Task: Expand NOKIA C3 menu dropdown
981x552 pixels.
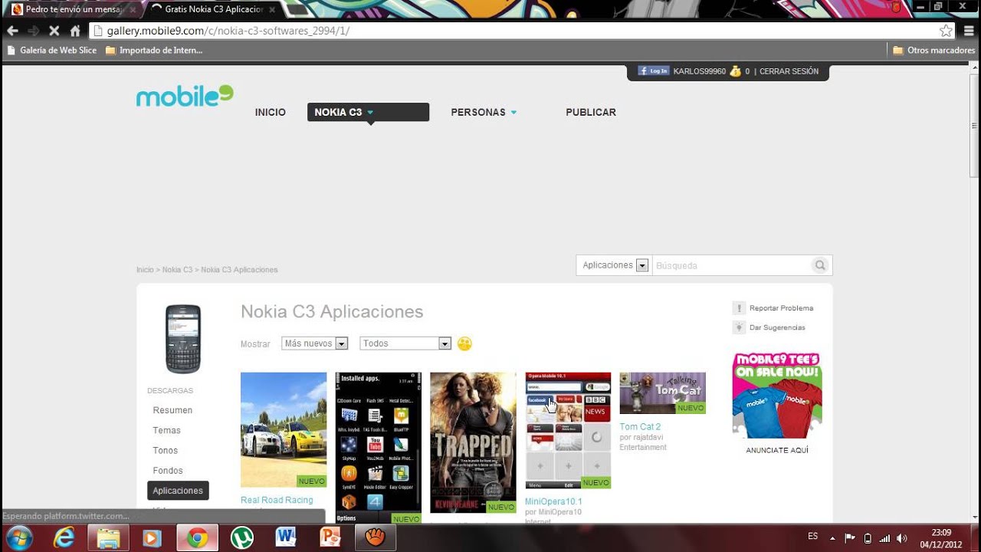Action: (x=369, y=113)
